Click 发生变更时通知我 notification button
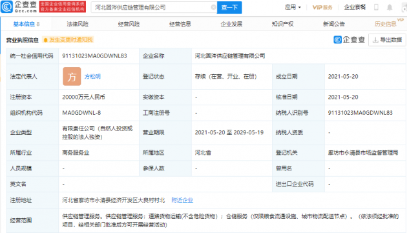The image size is (407, 233). (68, 40)
